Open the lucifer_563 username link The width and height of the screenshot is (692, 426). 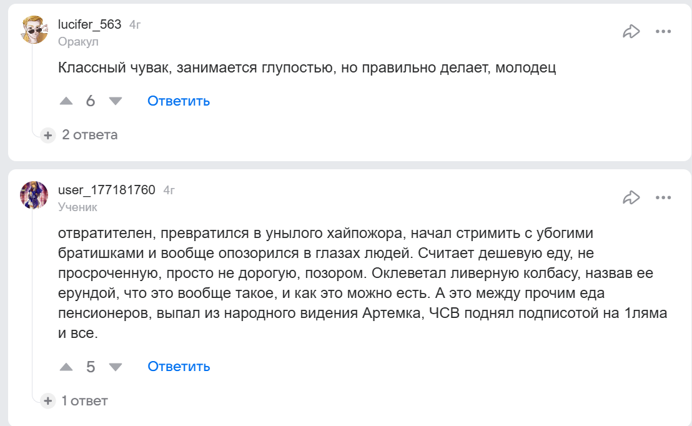coord(89,24)
